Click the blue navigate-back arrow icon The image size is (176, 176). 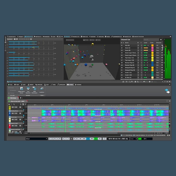click(166, 90)
